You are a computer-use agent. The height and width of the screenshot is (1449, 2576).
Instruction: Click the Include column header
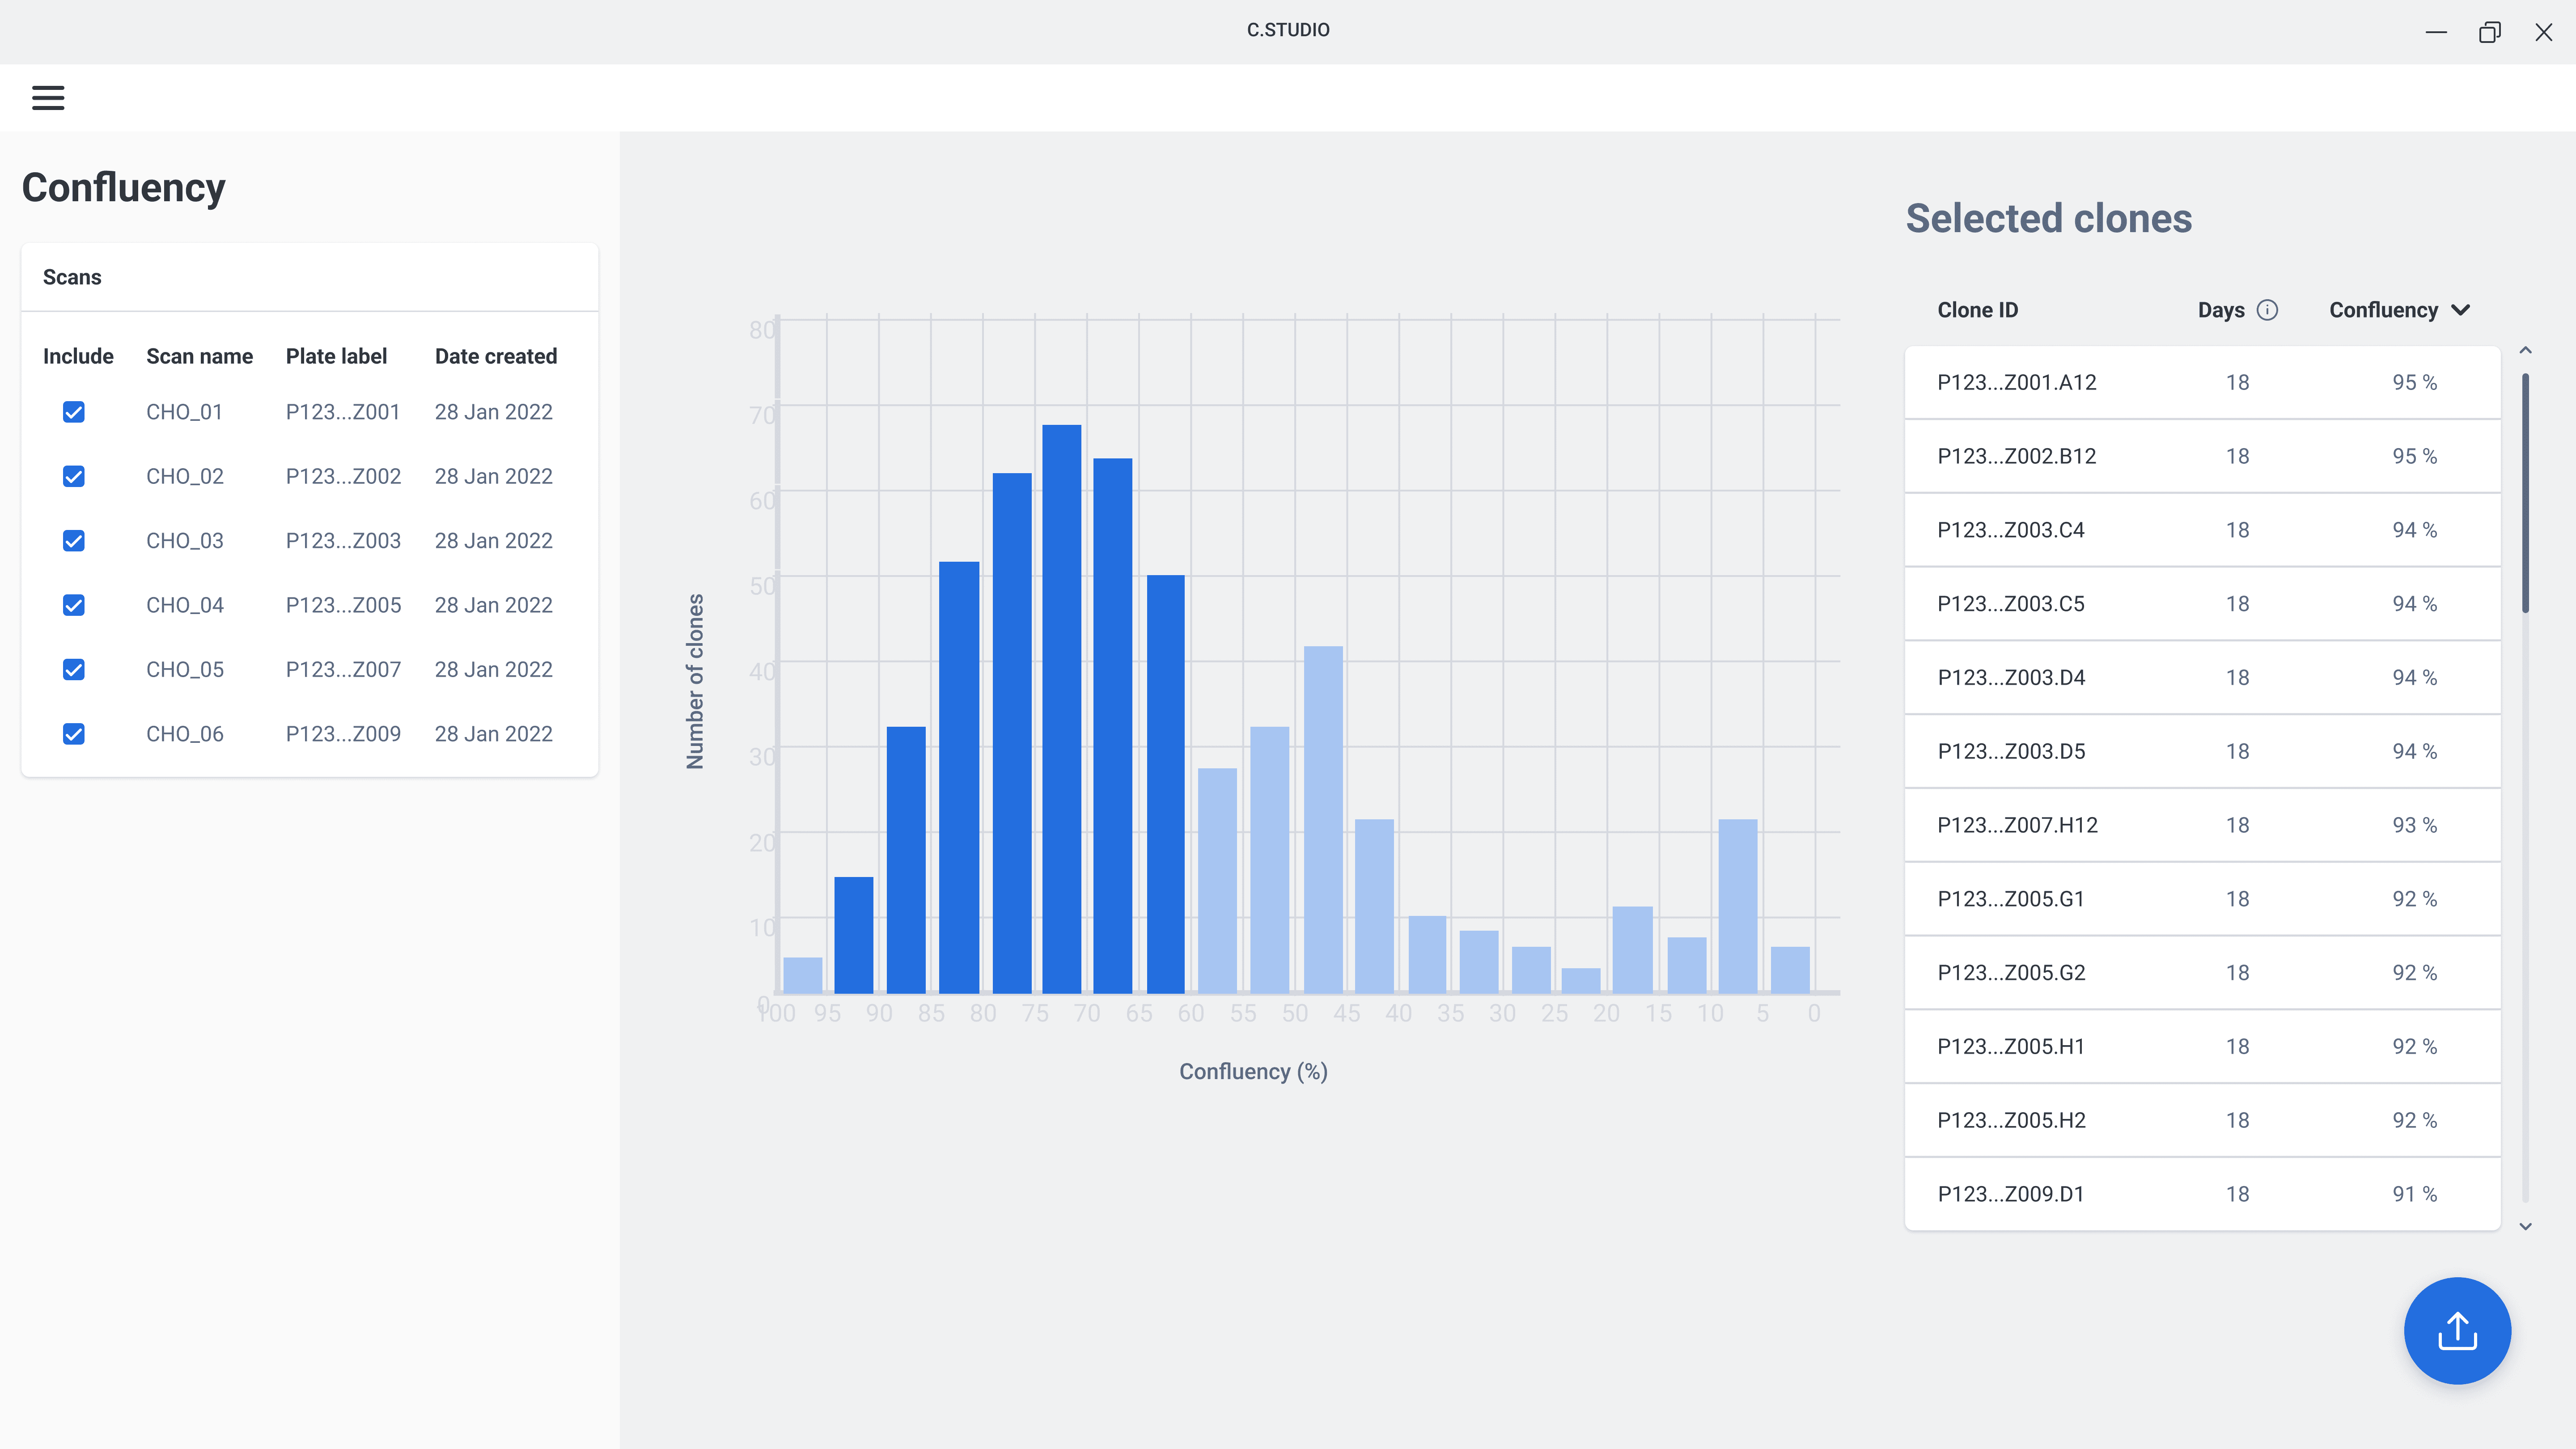(x=78, y=356)
